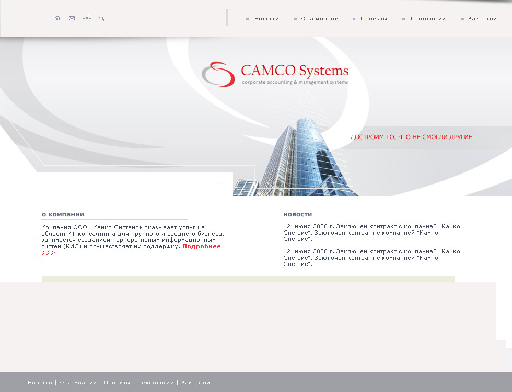The width and height of the screenshot is (512, 392).
Task: Click the skyscraper banner image
Action: tap(296, 157)
